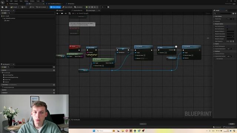237x133 pixels.
Task: Click the Find toolbar button
Action: click(32, 7)
